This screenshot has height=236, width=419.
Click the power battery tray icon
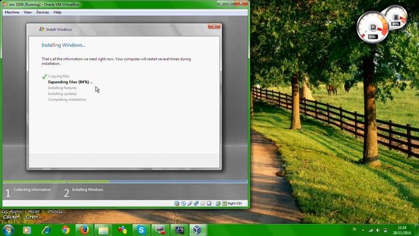pyautogui.click(x=386, y=230)
